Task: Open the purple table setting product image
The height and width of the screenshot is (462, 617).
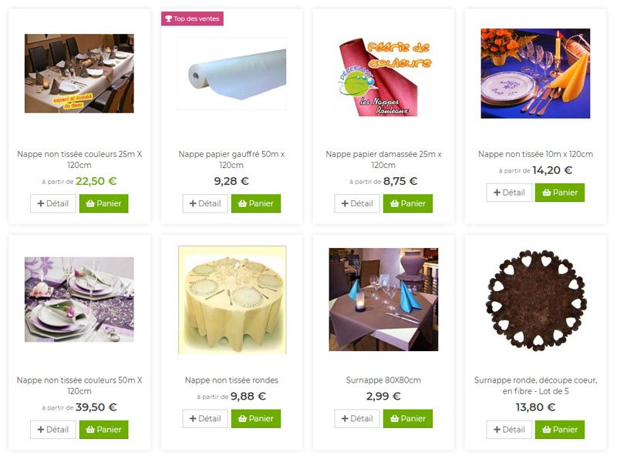Action: tap(79, 300)
